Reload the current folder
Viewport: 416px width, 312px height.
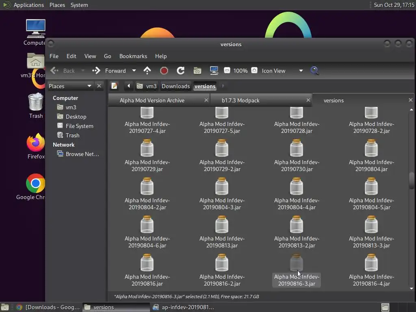coord(181,71)
